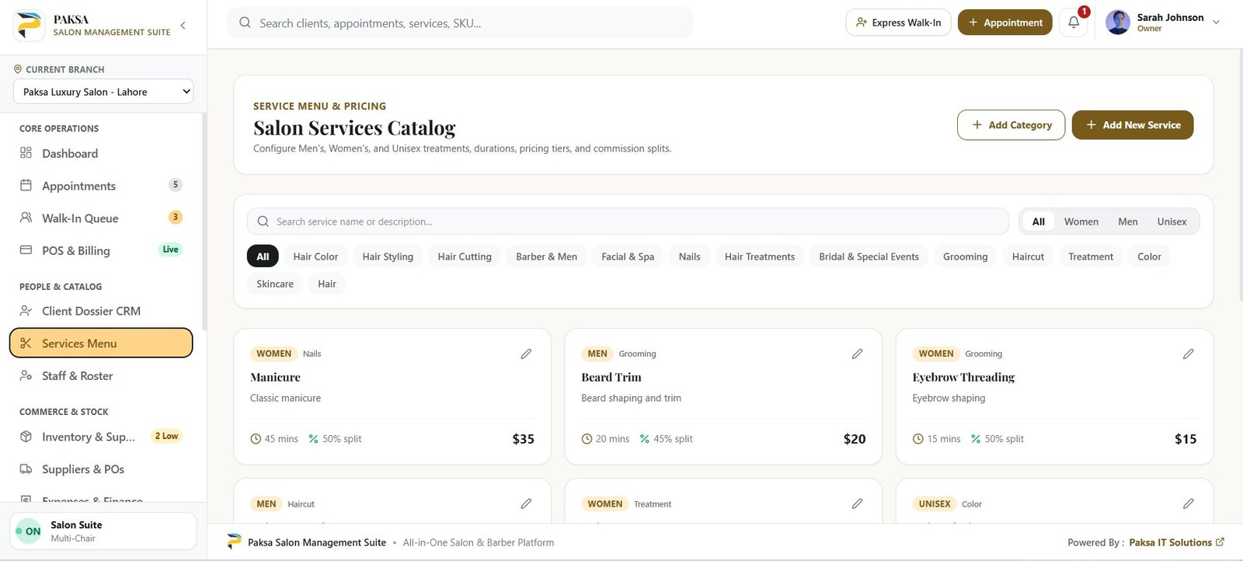Image resolution: width=1243 pixels, height=561 pixels.
Task: Click the external link icon by Paksa IT Solutions
Action: (x=1220, y=542)
